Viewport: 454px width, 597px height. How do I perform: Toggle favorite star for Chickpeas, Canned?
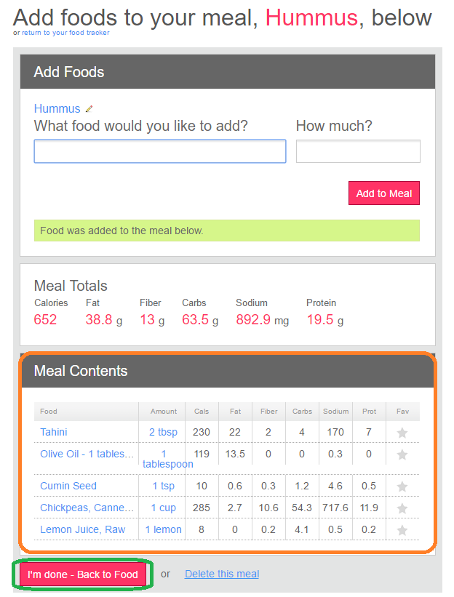pos(402,508)
